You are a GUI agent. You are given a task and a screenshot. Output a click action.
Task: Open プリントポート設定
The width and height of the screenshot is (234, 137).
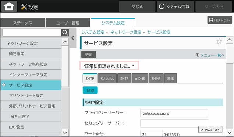[31, 96]
